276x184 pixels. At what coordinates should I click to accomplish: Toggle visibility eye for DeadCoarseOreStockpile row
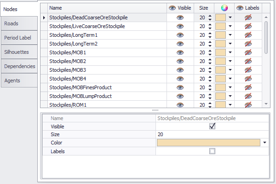tap(180, 17)
